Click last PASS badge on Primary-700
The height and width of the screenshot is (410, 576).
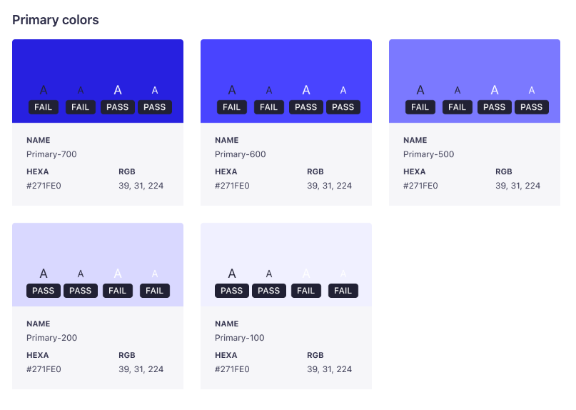(x=155, y=107)
